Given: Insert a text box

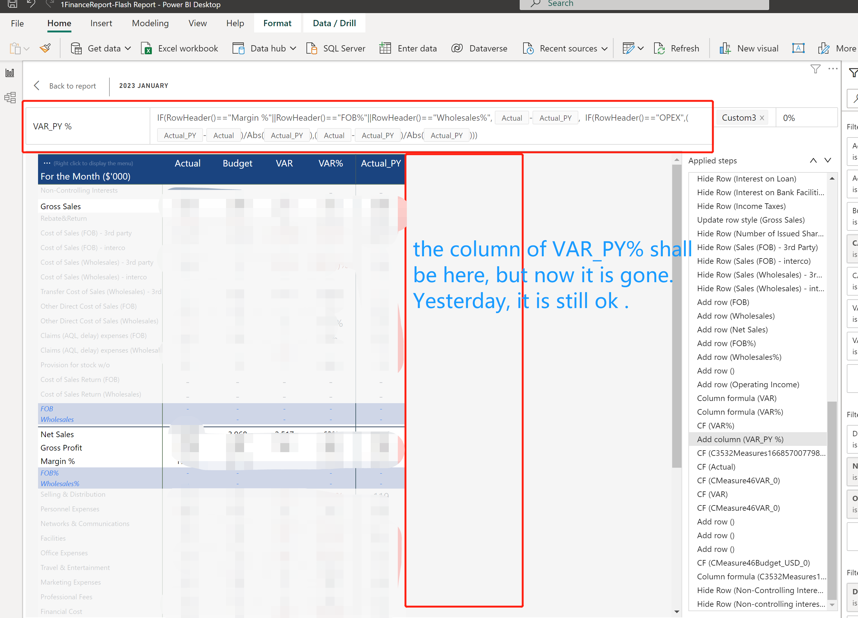Looking at the screenshot, I should point(798,48).
